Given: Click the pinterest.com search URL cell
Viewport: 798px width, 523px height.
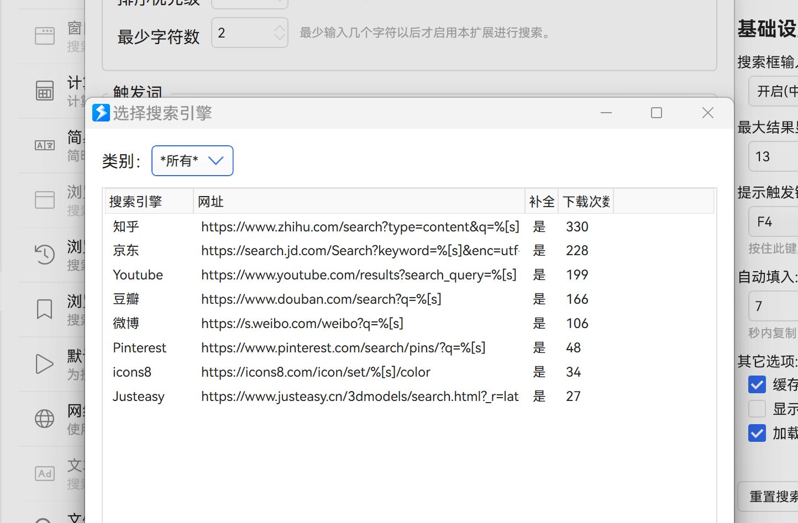Looking at the screenshot, I should pos(343,348).
